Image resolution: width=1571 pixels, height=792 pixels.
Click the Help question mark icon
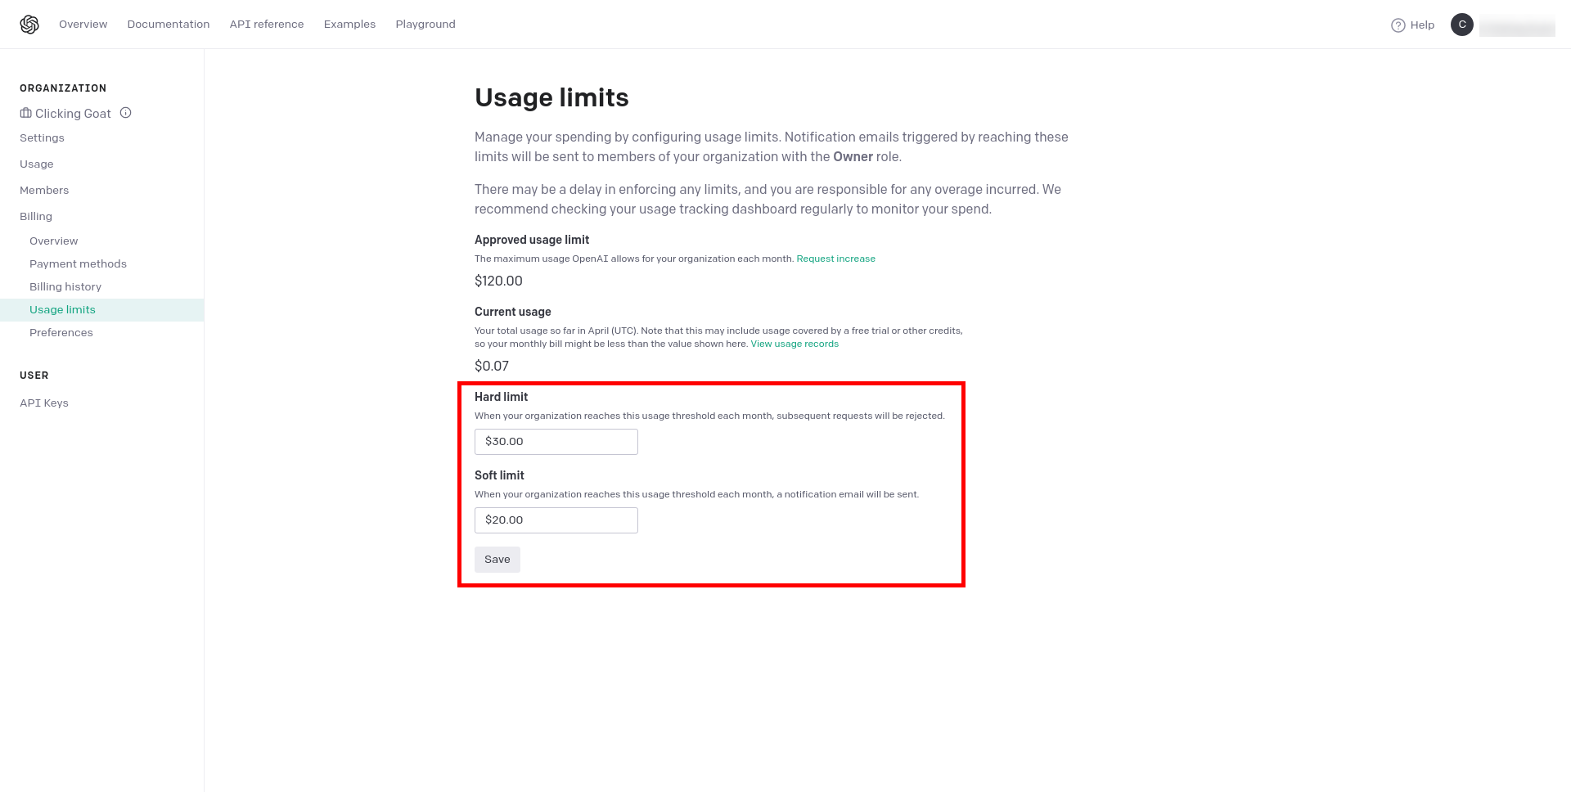1398,25
